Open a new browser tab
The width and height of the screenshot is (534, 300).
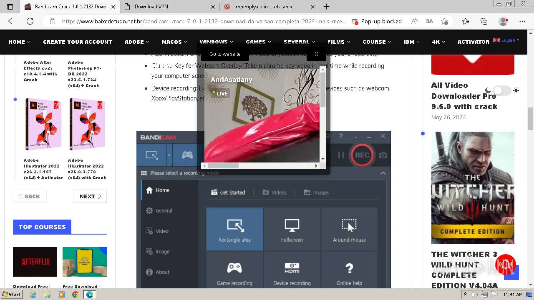(x=327, y=7)
